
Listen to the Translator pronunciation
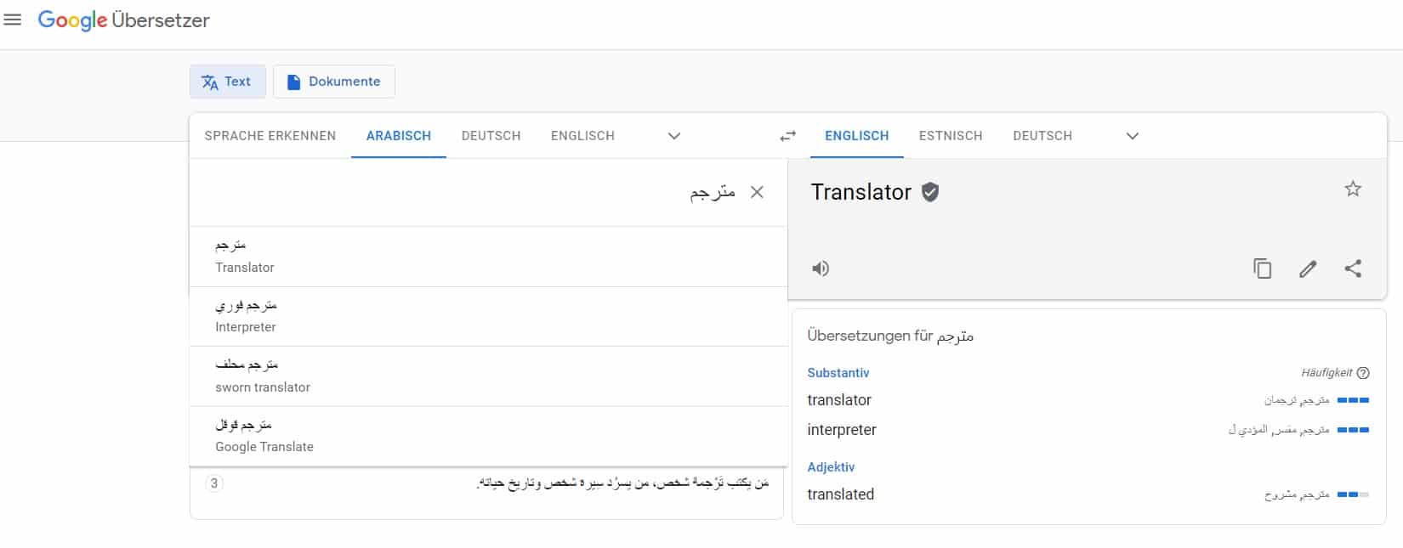(821, 268)
